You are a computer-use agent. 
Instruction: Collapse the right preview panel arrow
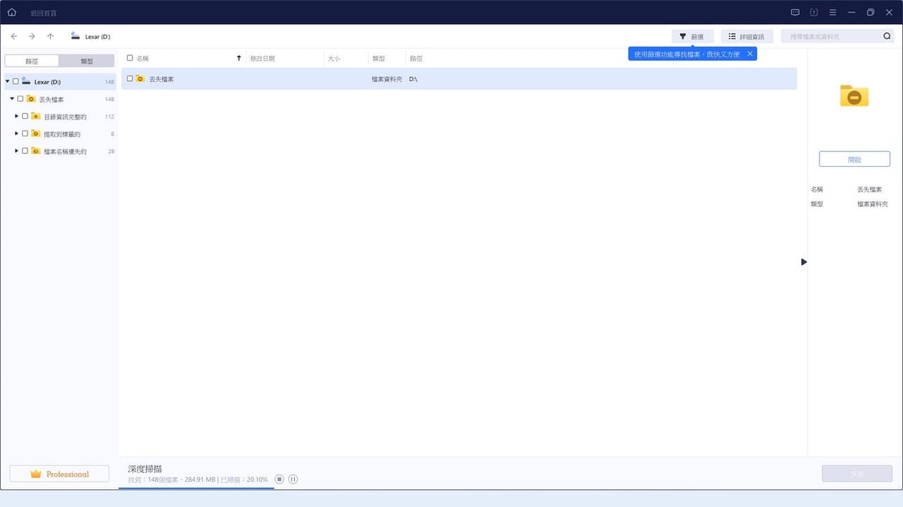pyautogui.click(x=804, y=262)
